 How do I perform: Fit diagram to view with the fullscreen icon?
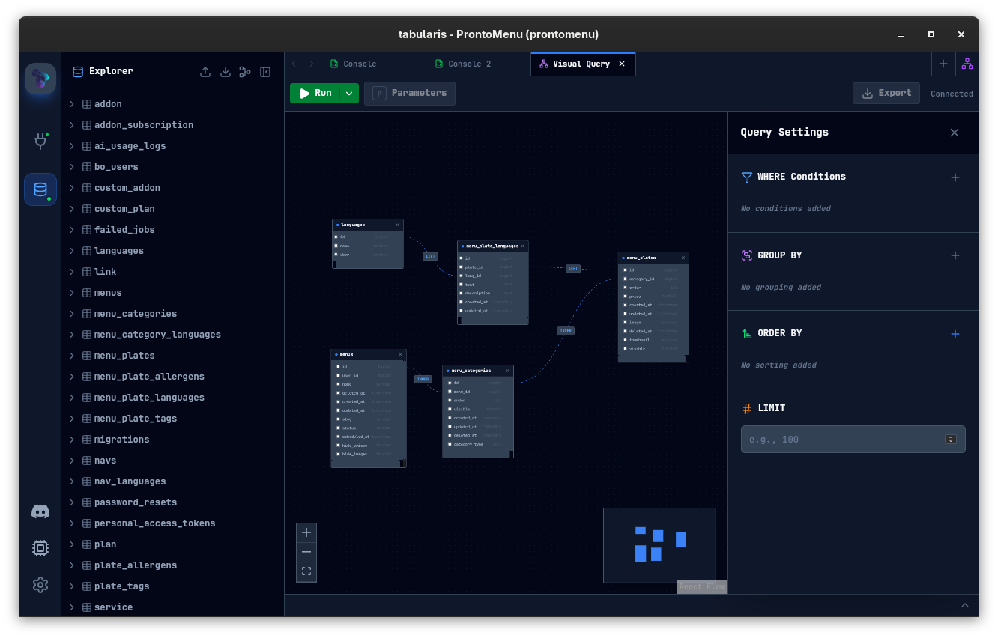[x=306, y=571]
